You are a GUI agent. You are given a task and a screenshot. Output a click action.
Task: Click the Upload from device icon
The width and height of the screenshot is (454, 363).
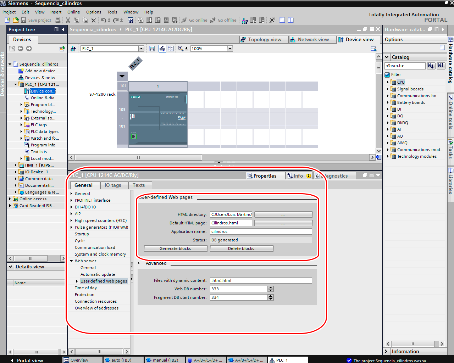[x=158, y=20]
